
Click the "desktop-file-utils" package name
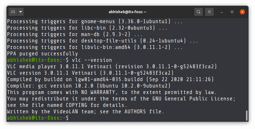point(109,41)
